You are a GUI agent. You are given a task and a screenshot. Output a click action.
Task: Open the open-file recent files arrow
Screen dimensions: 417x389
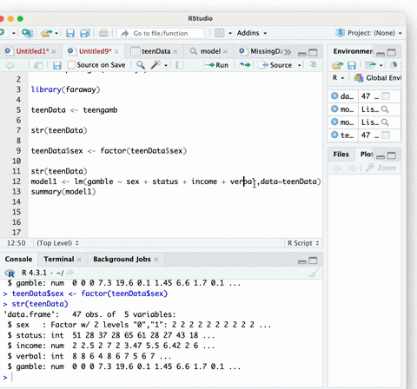(x=56, y=33)
